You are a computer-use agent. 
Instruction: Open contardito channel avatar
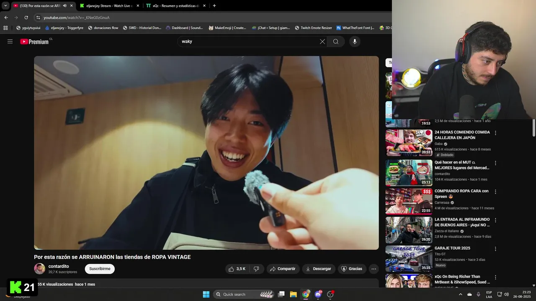40,269
